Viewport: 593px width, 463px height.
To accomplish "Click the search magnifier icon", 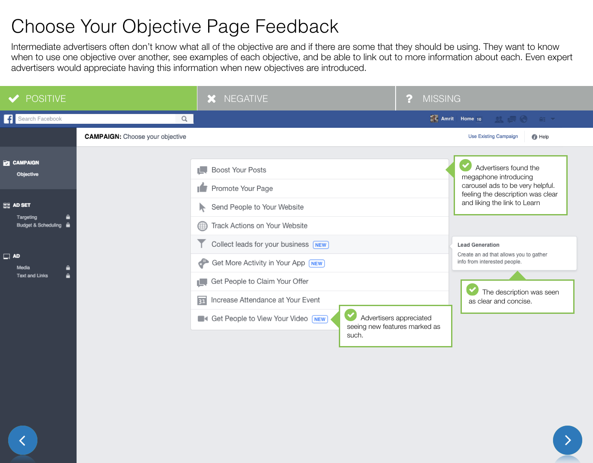I will pos(184,119).
